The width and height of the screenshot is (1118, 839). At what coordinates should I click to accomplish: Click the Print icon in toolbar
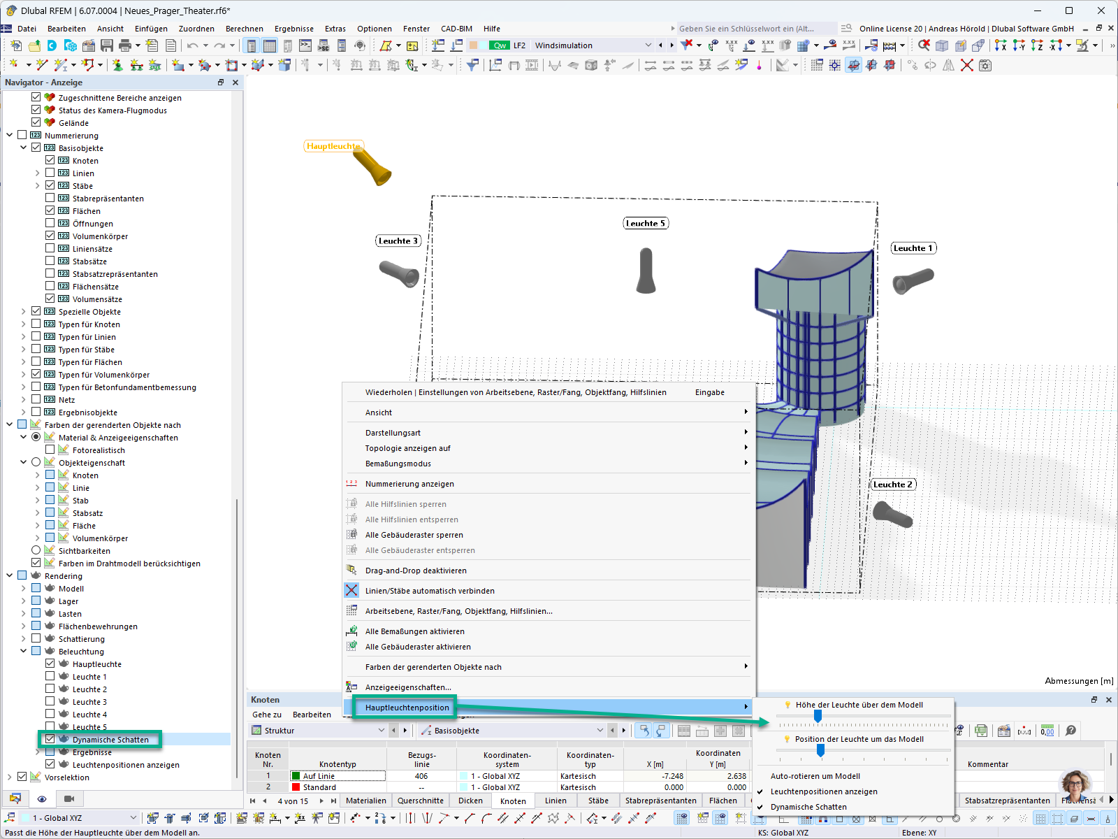click(125, 45)
